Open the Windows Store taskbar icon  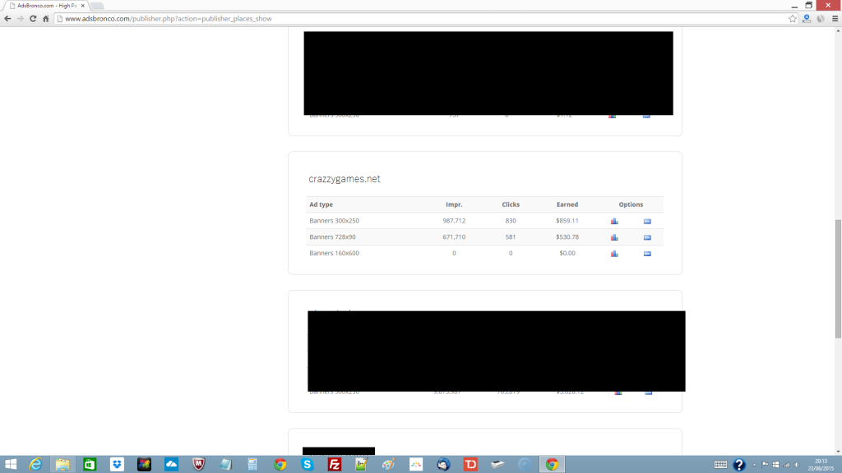click(x=90, y=465)
